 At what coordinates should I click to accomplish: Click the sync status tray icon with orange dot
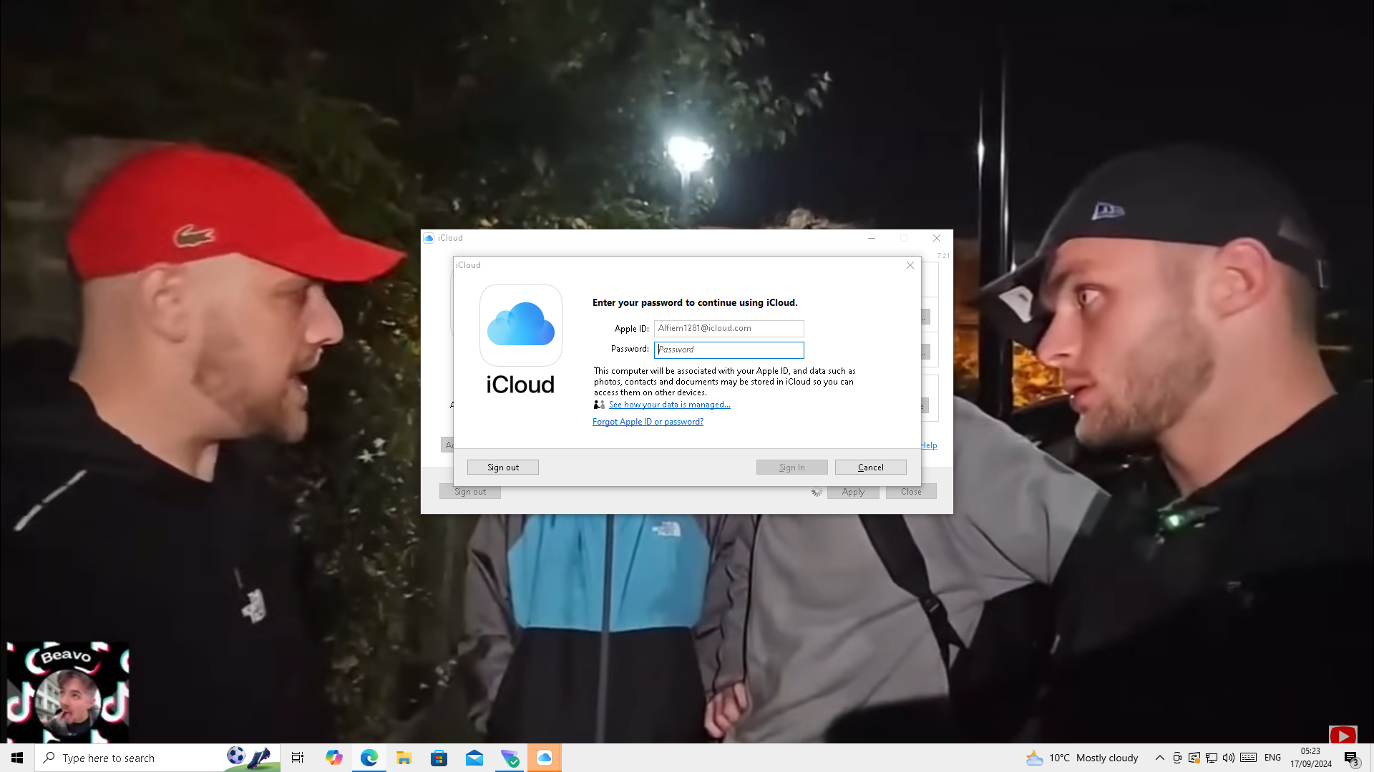click(1194, 758)
